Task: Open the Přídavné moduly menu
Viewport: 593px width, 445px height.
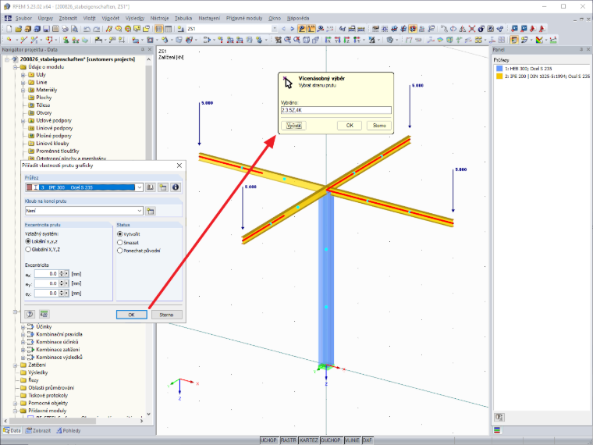Action: (x=244, y=18)
